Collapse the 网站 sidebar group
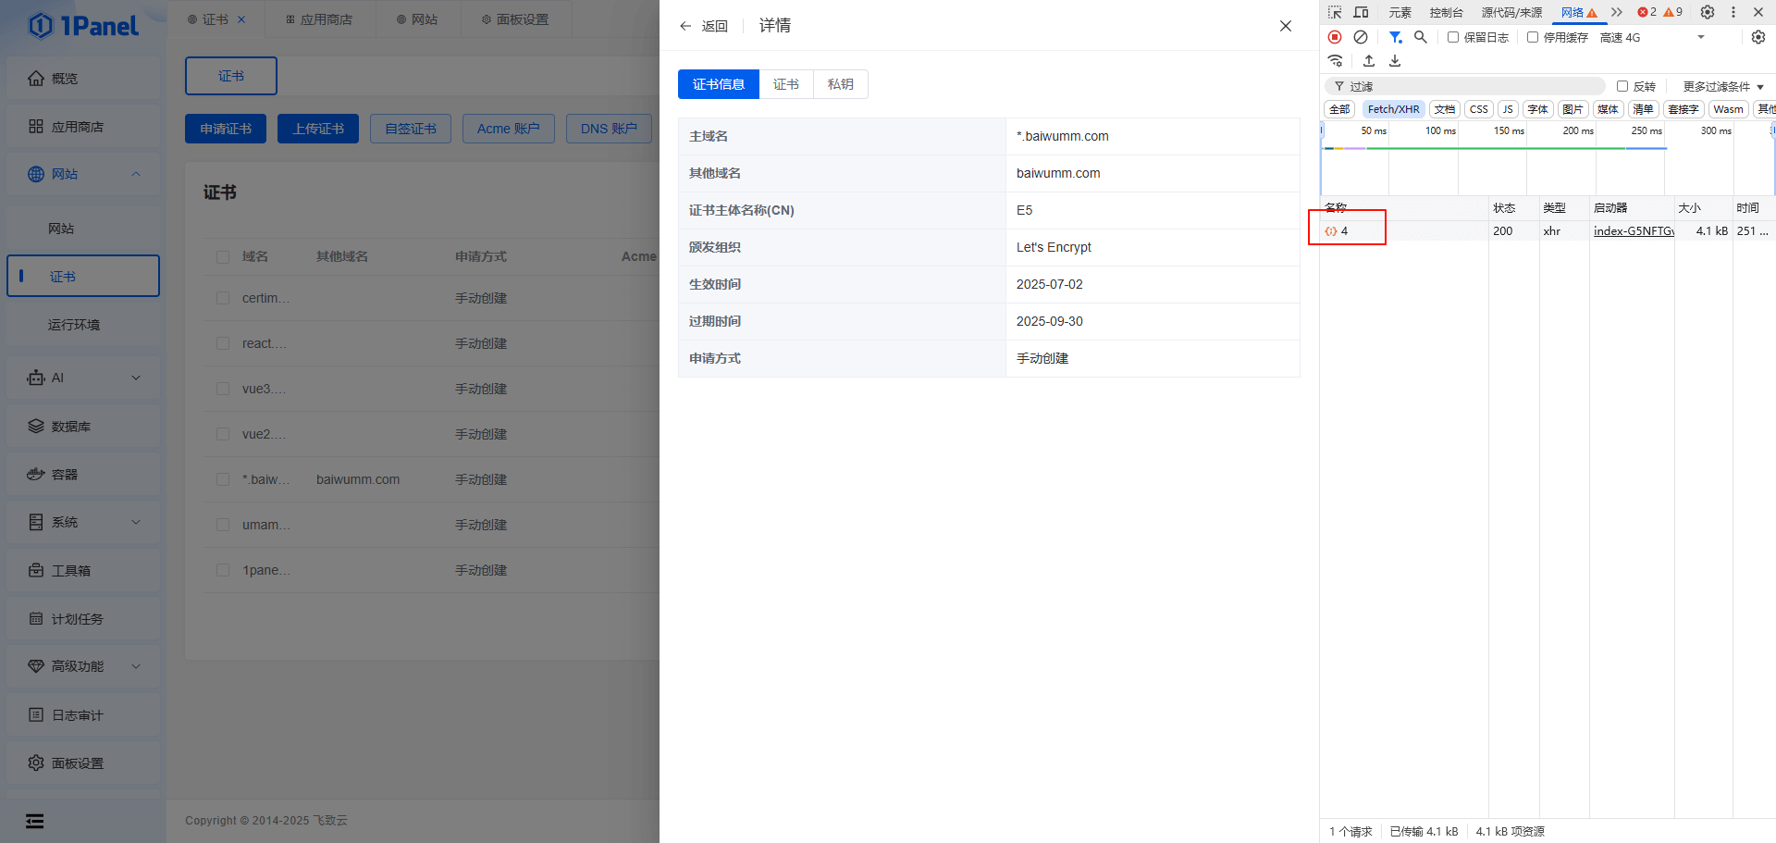 tap(136, 174)
